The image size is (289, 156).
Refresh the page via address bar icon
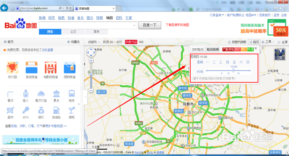coord(70,8)
